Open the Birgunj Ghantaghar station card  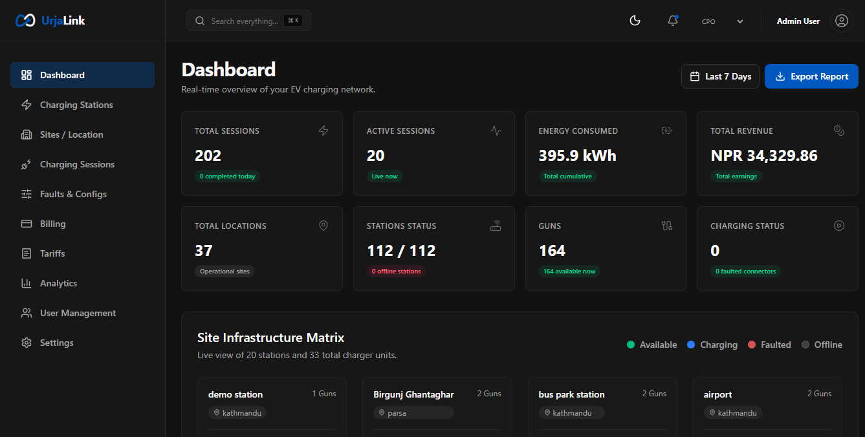pyautogui.click(x=437, y=407)
